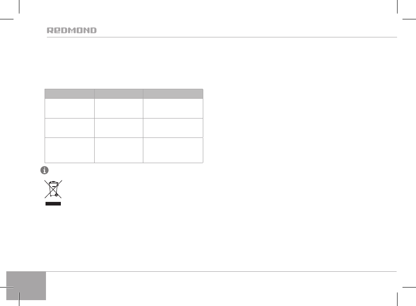Click first row, last column table cell
This screenshot has width=416, height=306.
(x=173, y=108)
